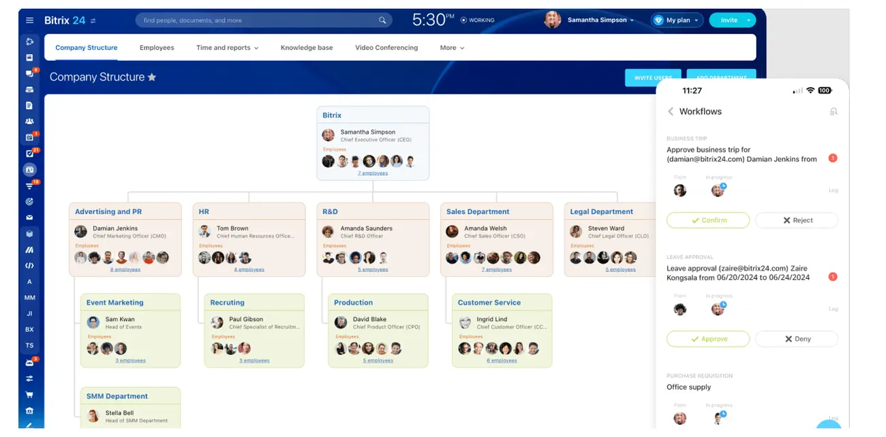Viewport: 886px width, 437px height.
Task: Open the Knowledge base tab
Action: pos(307,48)
